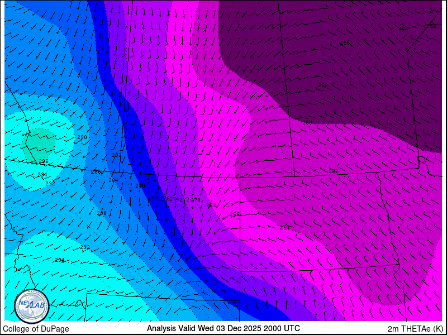
Task: Click the 286 contour label
Action: click(x=96, y=172)
